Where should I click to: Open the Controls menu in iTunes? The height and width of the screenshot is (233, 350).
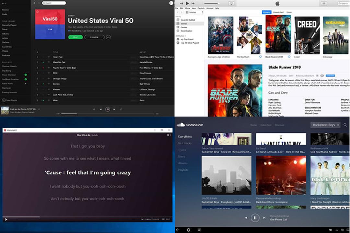tap(201, 8)
